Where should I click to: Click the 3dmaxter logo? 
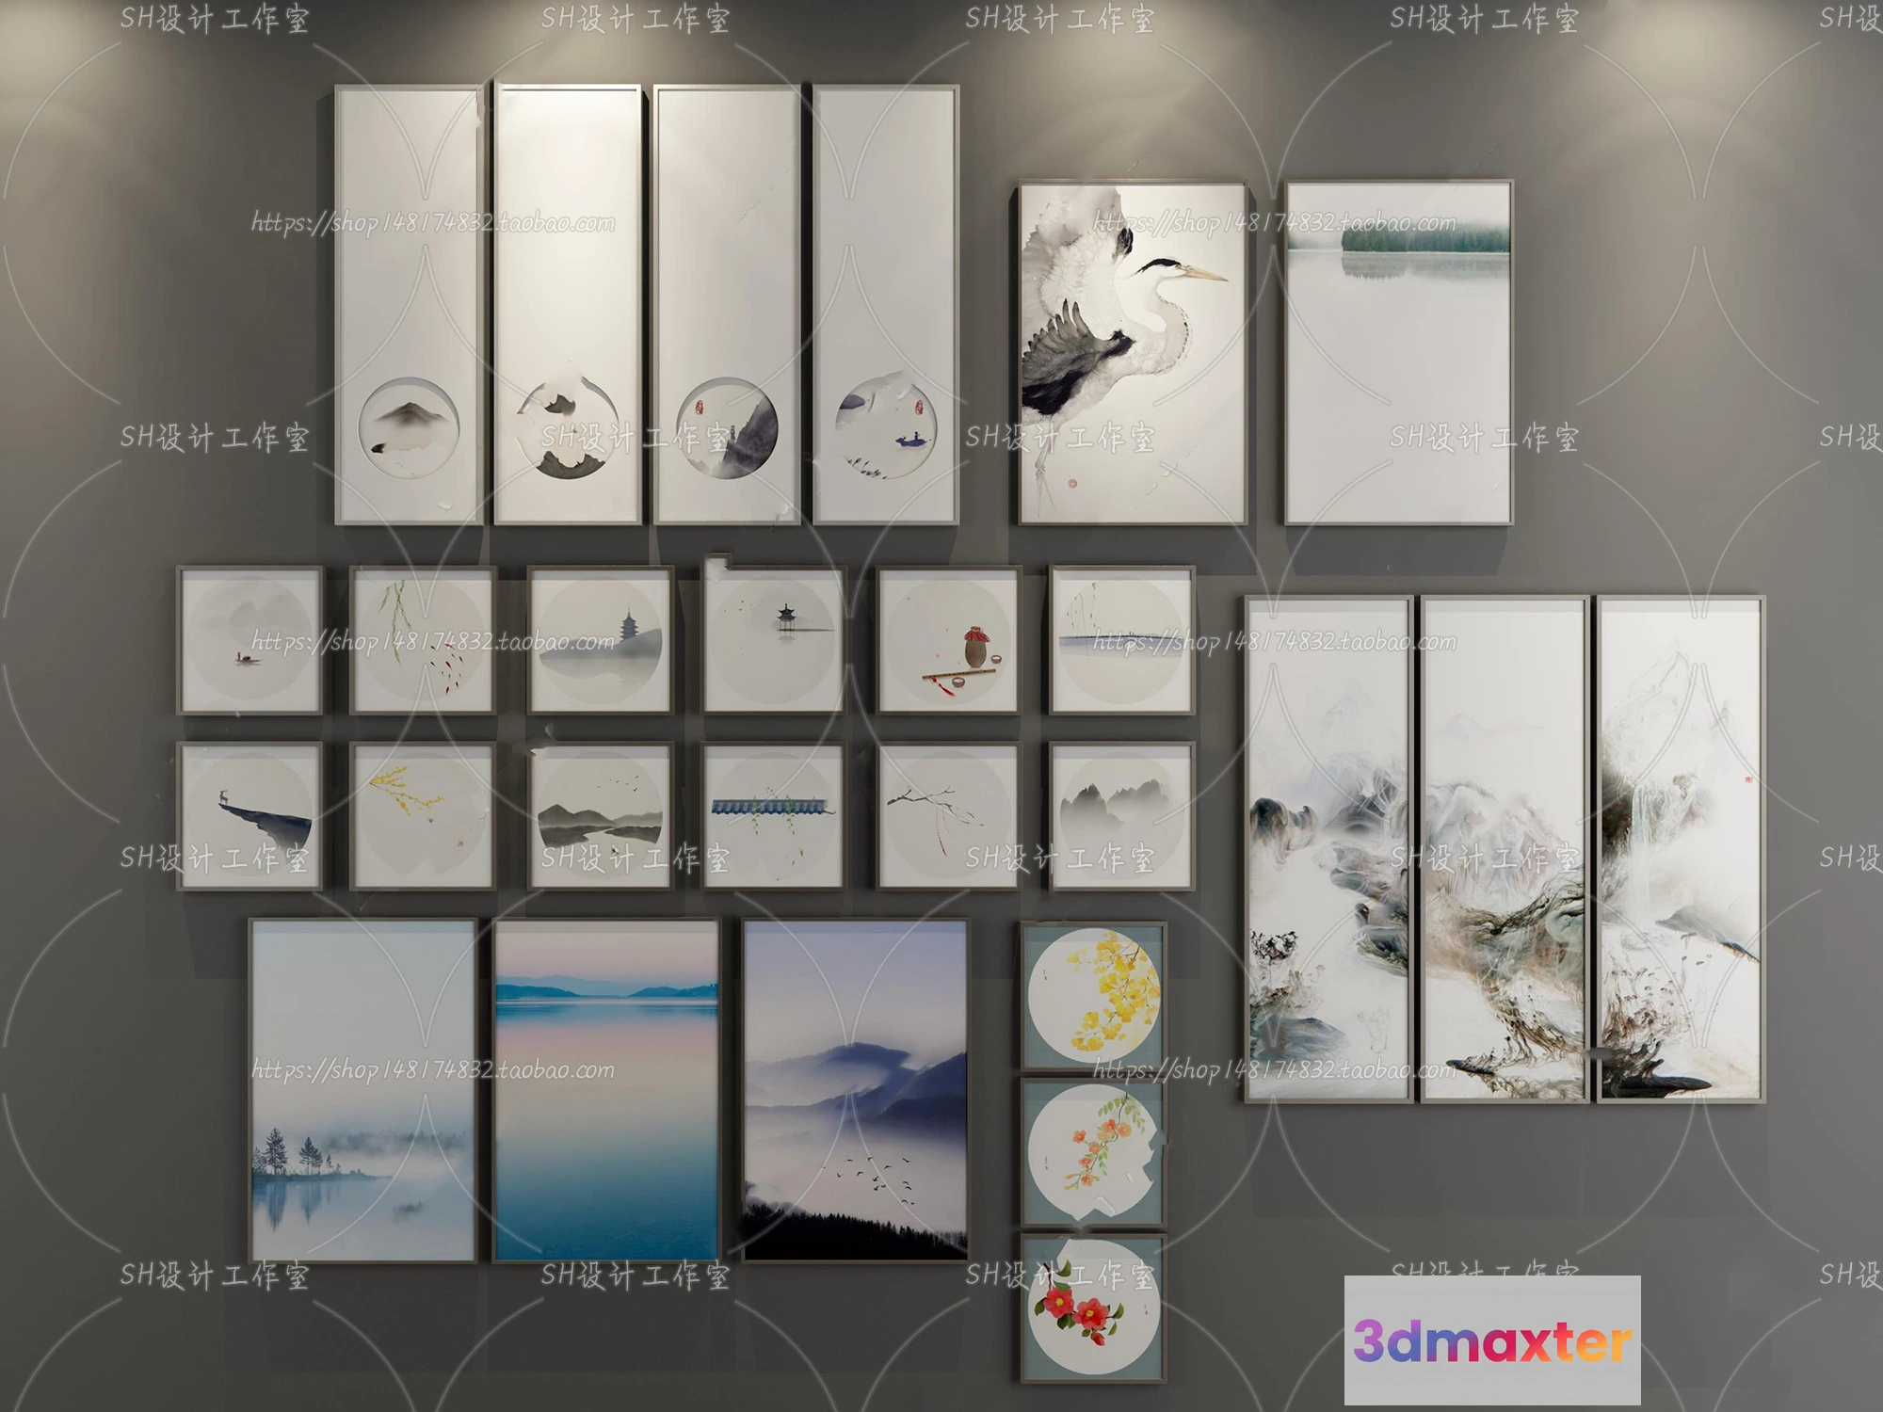coord(1491,1340)
